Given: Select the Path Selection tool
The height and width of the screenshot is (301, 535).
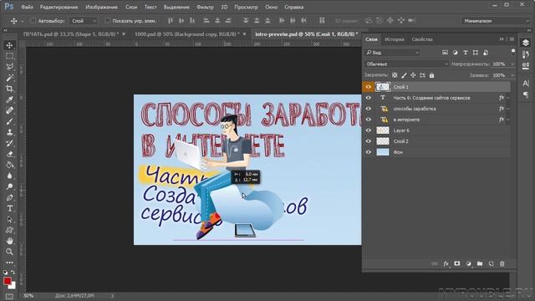Looking at the screenshot, I should click(9, 219).
